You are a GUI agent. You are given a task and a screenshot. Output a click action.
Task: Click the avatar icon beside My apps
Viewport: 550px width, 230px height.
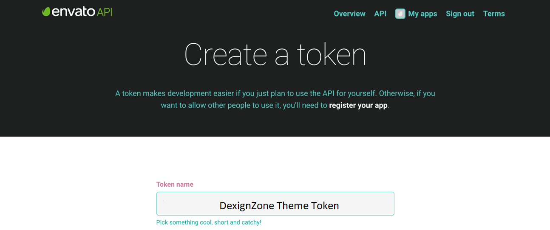400,14
